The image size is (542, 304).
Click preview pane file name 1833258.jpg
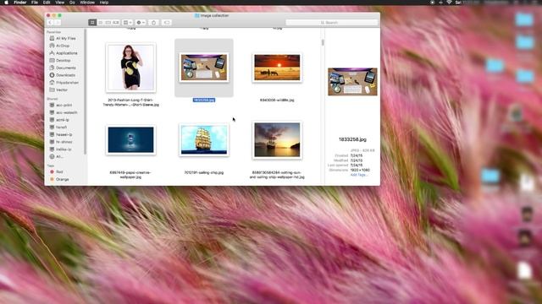tap(352, 139)
